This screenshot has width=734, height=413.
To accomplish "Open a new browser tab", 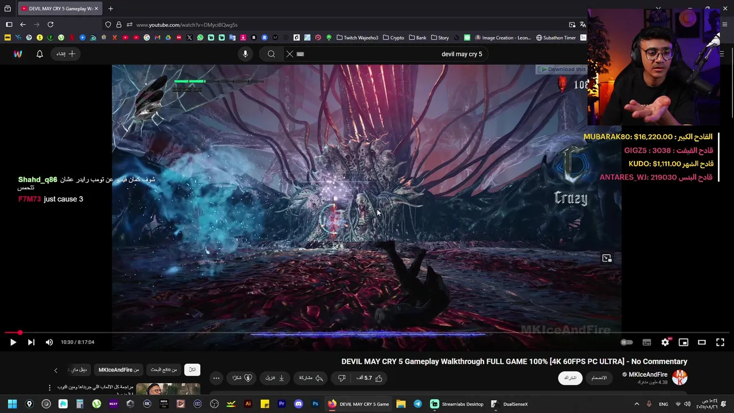I will (x=111, y=9).
